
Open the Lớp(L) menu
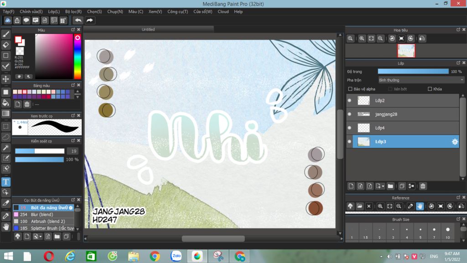[54, 11]
